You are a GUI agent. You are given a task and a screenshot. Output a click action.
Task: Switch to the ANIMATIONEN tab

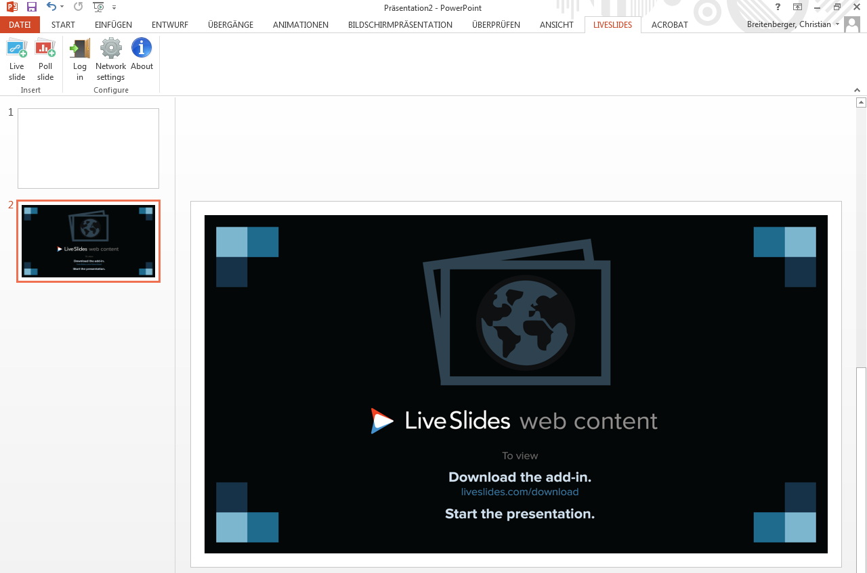(x=301, y=24)
